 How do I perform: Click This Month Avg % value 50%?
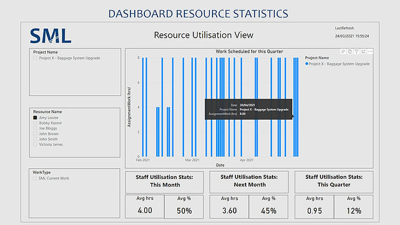pos(184,211)
